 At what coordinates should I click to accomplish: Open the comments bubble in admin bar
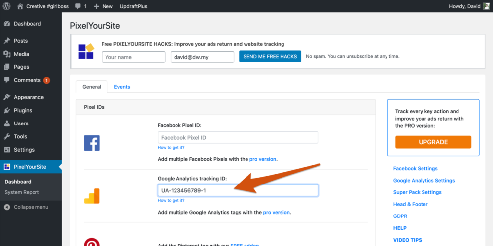[81, 6]
